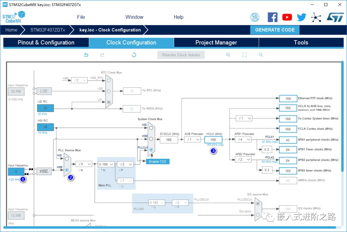Viewport: 347px width, 232px height.
Task: Click Resolve Clock Issues button
Action: pos(181,55)
